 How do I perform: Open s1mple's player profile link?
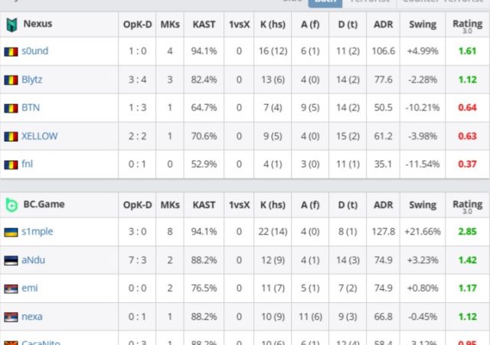click(x=38, y=232)
